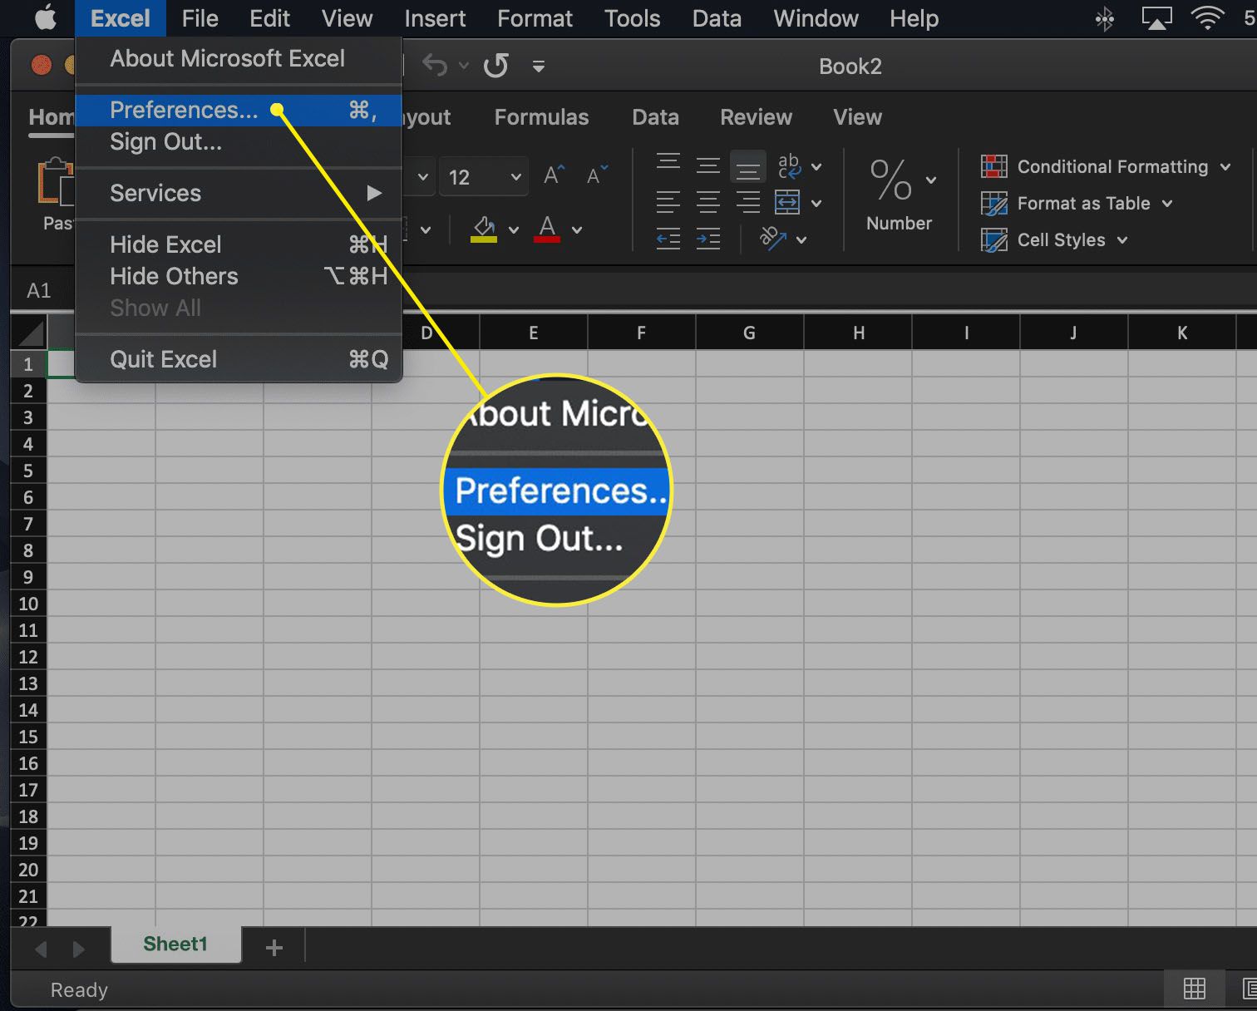Go to the next sheet arrow
Viewport: 1257px width, 1011px height.
tap(79, 949)
